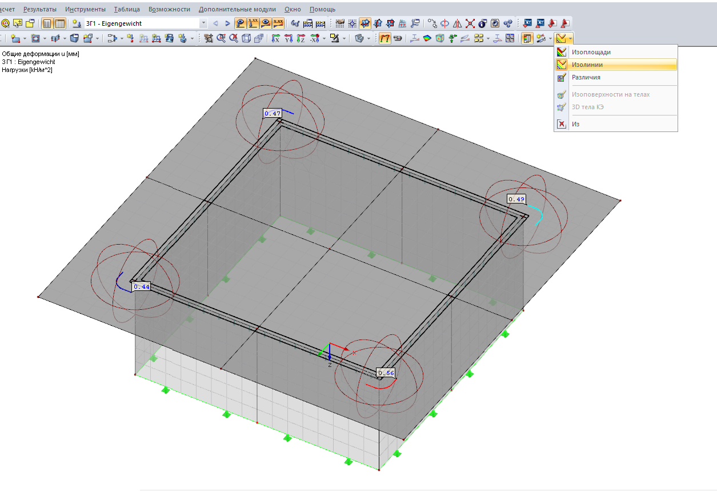Open the Таблица menu

click(x=127, y=9)
